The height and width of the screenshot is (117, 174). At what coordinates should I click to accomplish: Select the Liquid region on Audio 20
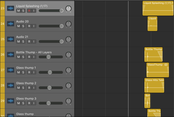tap(152, 24)
